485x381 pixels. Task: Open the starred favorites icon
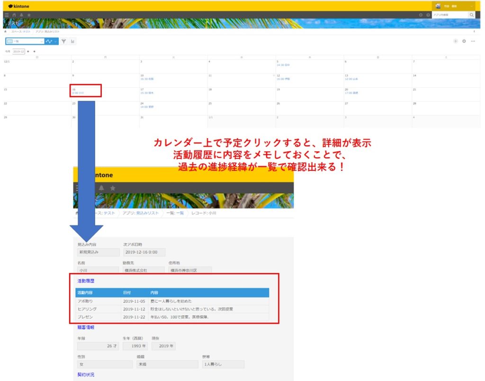pos(29,15)
